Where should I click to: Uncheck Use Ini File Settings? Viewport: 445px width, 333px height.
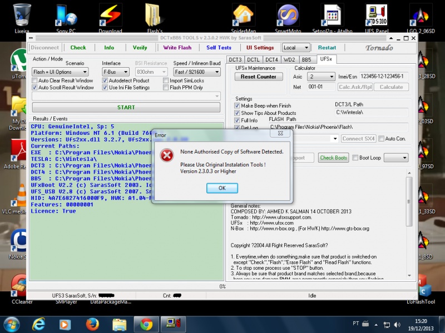(x=105, y=88)
